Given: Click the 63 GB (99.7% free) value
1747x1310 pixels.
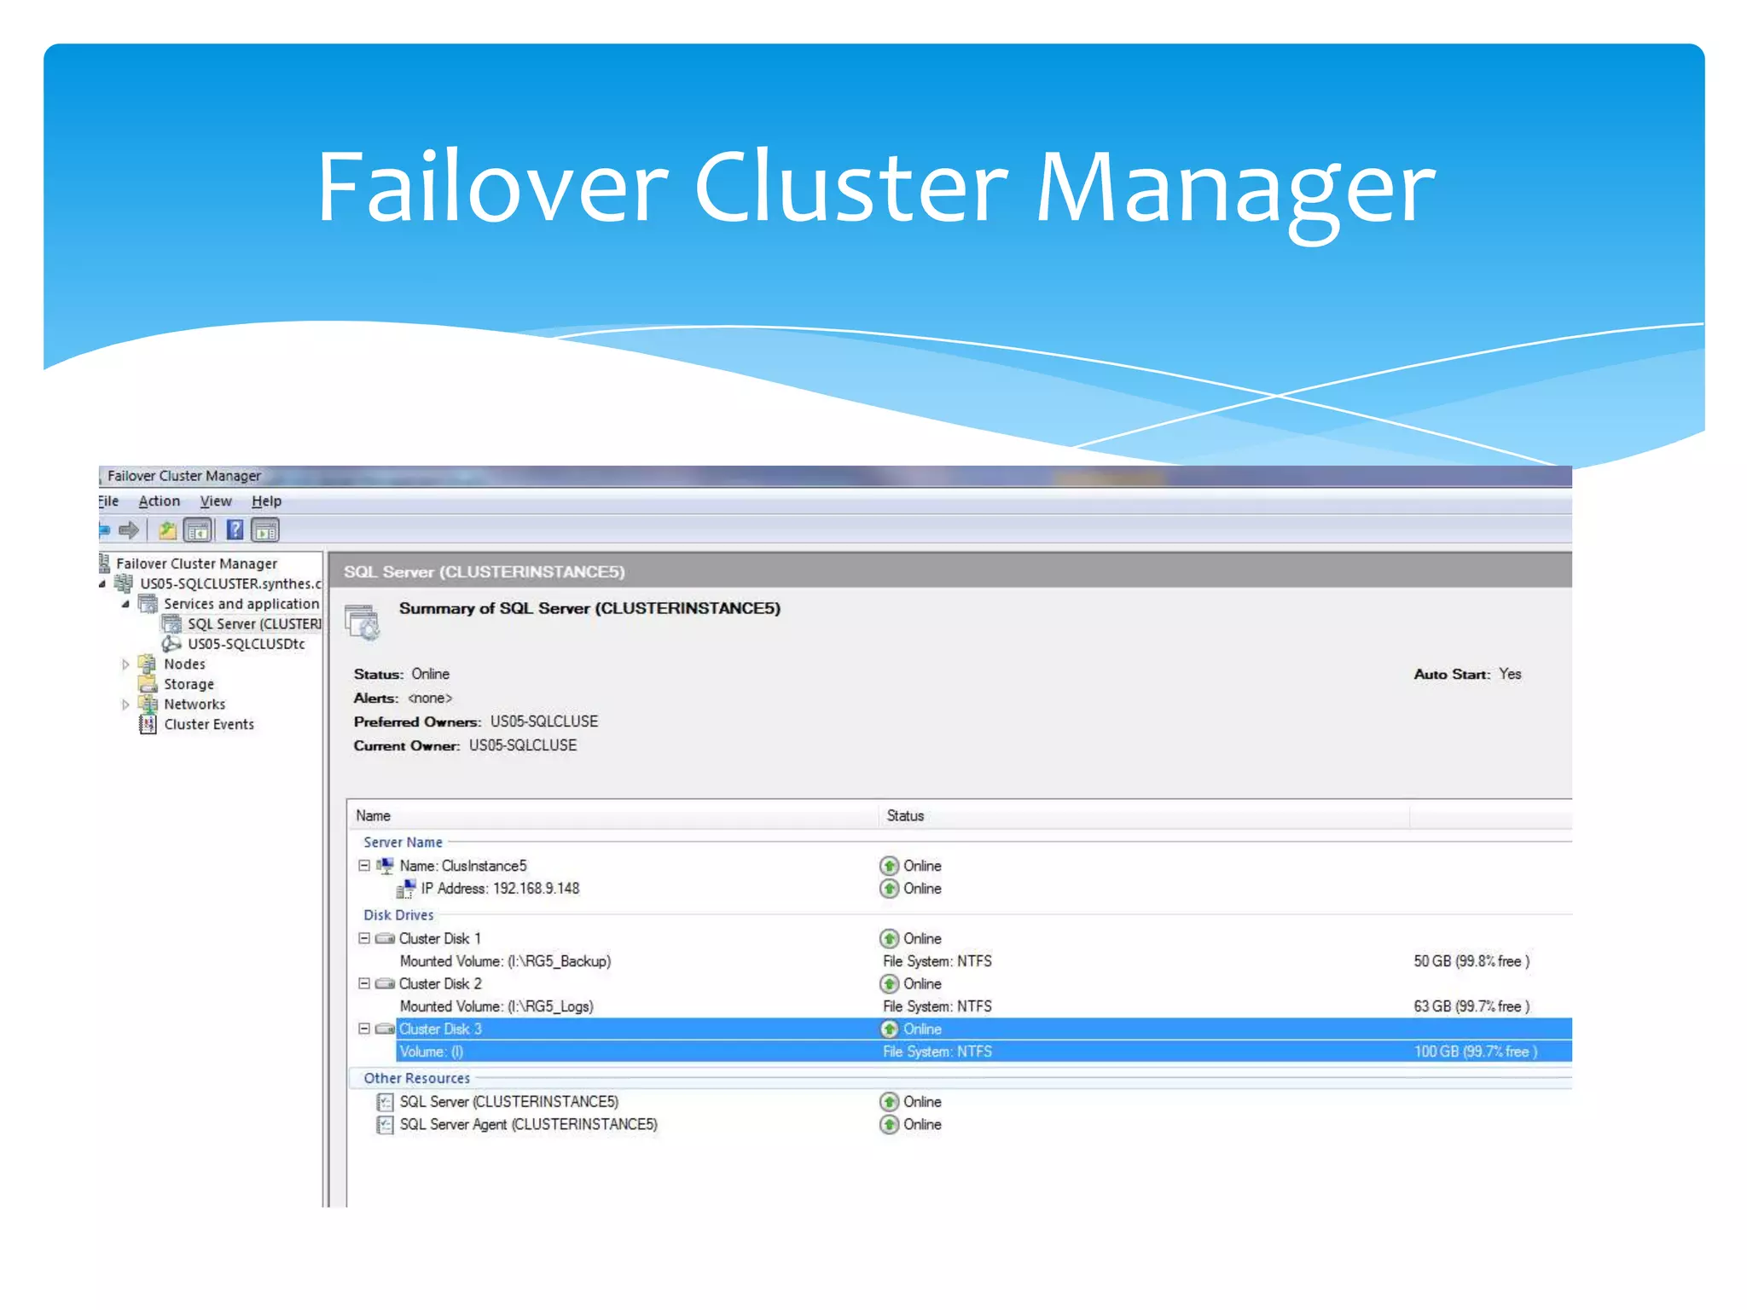Looking at the screenshot, I should pos(1471,1006).
